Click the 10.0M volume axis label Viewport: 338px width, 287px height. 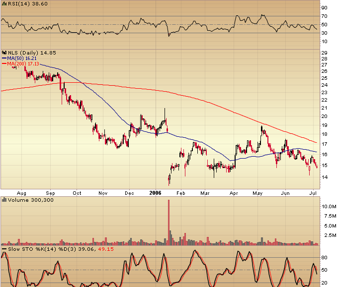(329, 207)
